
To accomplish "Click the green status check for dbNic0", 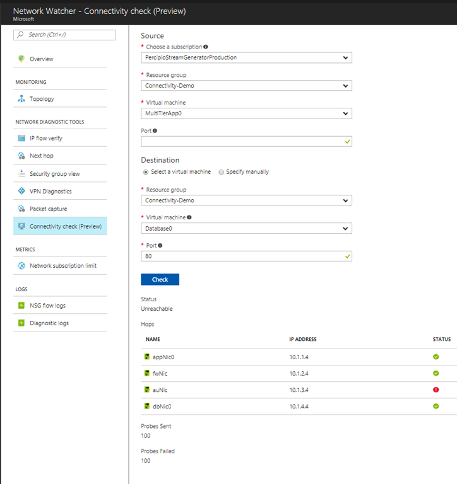I will point(436,406).
